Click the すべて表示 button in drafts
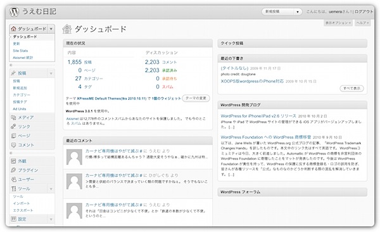This screenshot has height=232, width=380. 351,88
